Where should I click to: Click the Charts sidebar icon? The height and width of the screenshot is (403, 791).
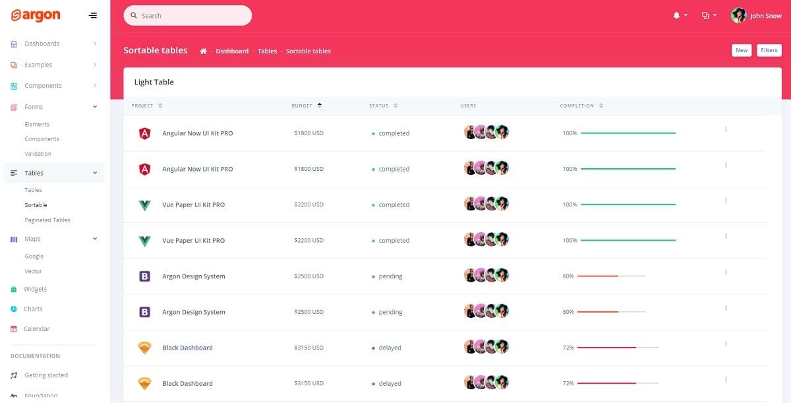(x=14, y=309)
